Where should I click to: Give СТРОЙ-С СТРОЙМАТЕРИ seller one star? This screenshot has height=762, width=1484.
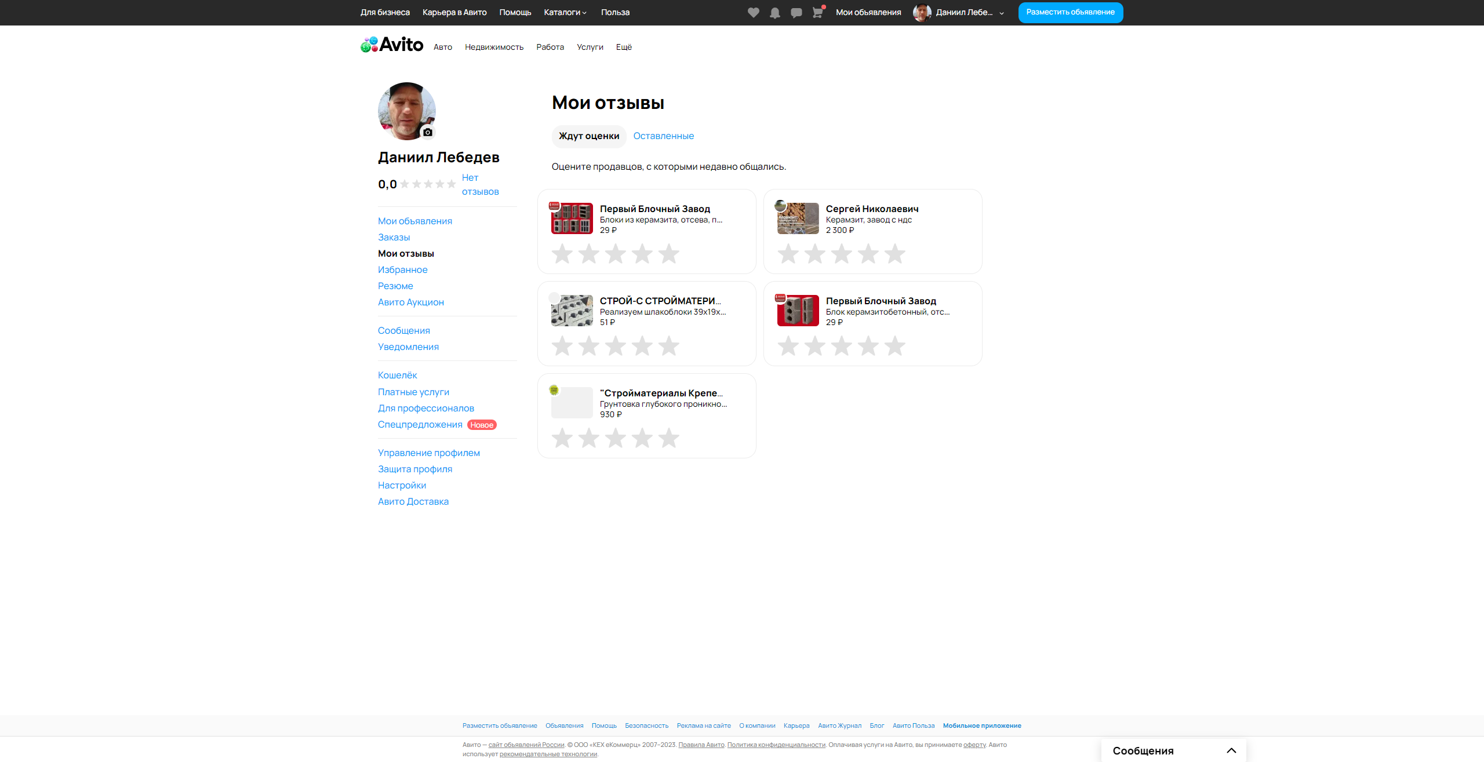562,346
